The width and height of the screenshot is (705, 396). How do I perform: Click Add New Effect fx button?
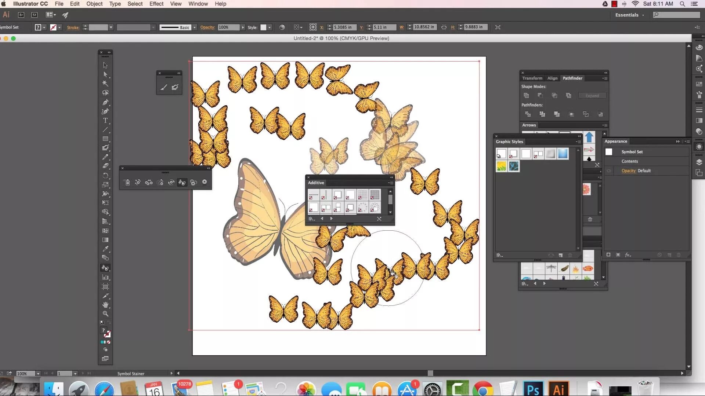tap(628, 255)
